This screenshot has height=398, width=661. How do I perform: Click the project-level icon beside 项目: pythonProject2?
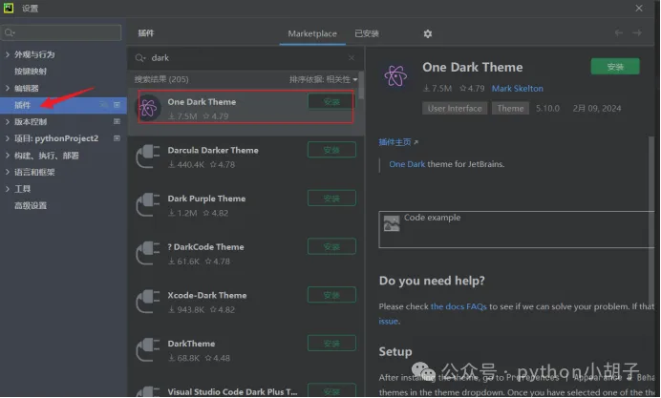click(117, 138)
